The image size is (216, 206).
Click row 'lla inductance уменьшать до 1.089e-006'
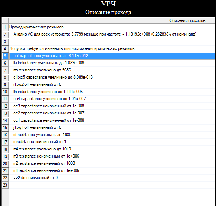112,63
